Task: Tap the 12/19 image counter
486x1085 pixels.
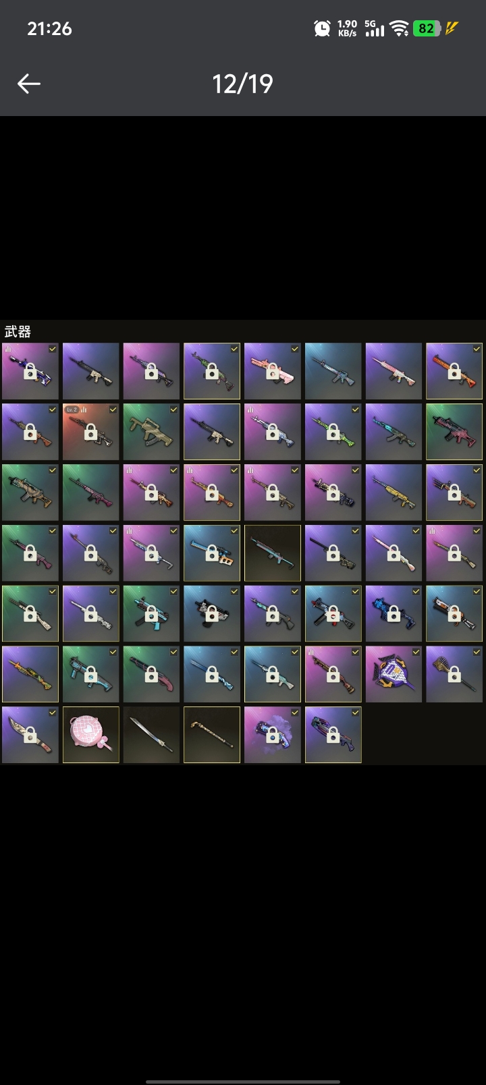Action: coord(242,84)
